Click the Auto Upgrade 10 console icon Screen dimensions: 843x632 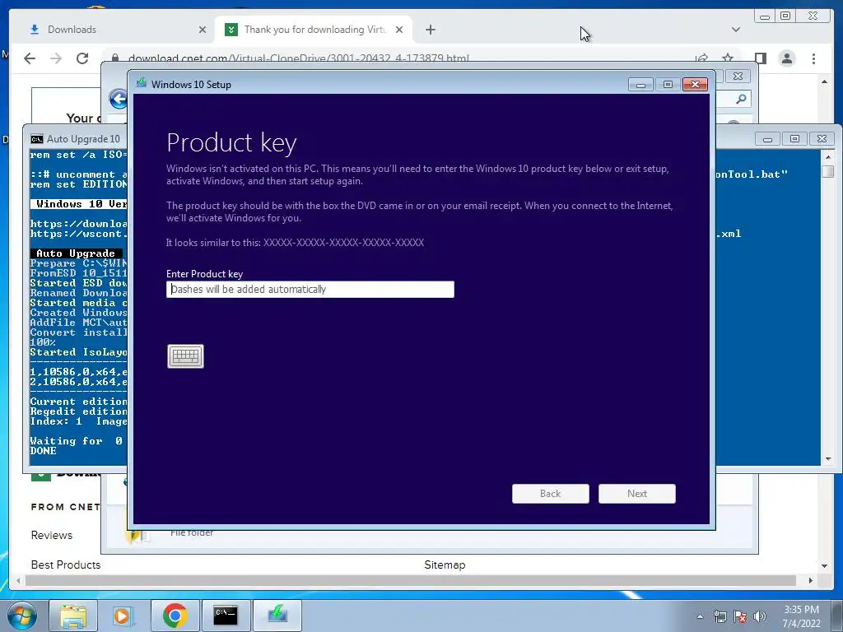coord(36,139)
